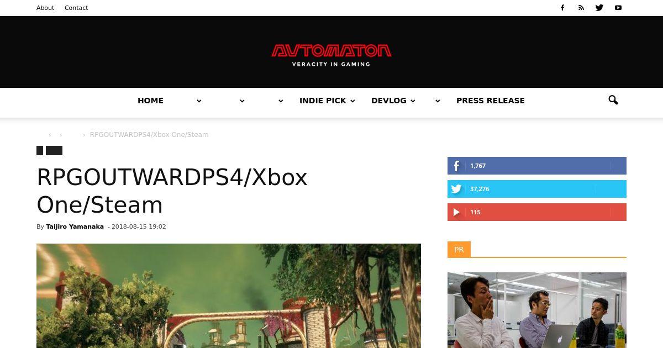The width and height of the screenshot is (663, 348).
Task: Open the PRESS RELEASE menu item
Action: pyautogui.click(x=491, y=101)
